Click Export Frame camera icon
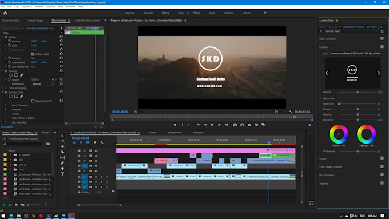Viewport: 389px width, 219px height. tap(249, 125)
